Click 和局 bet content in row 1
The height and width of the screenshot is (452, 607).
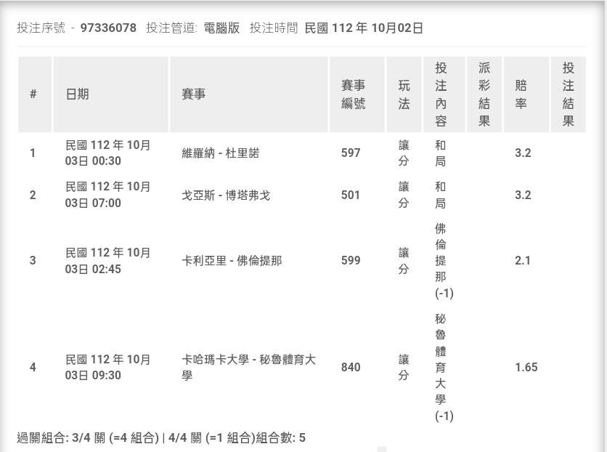tap(441, 153)
